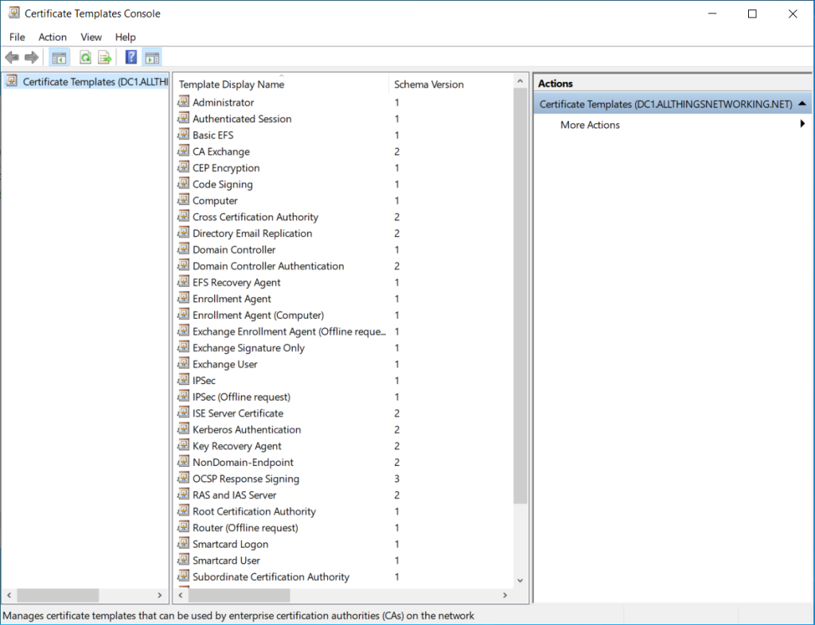The image size is (815, 625).
Task: Select the RAS and IAS Server template
Action: 235,495
